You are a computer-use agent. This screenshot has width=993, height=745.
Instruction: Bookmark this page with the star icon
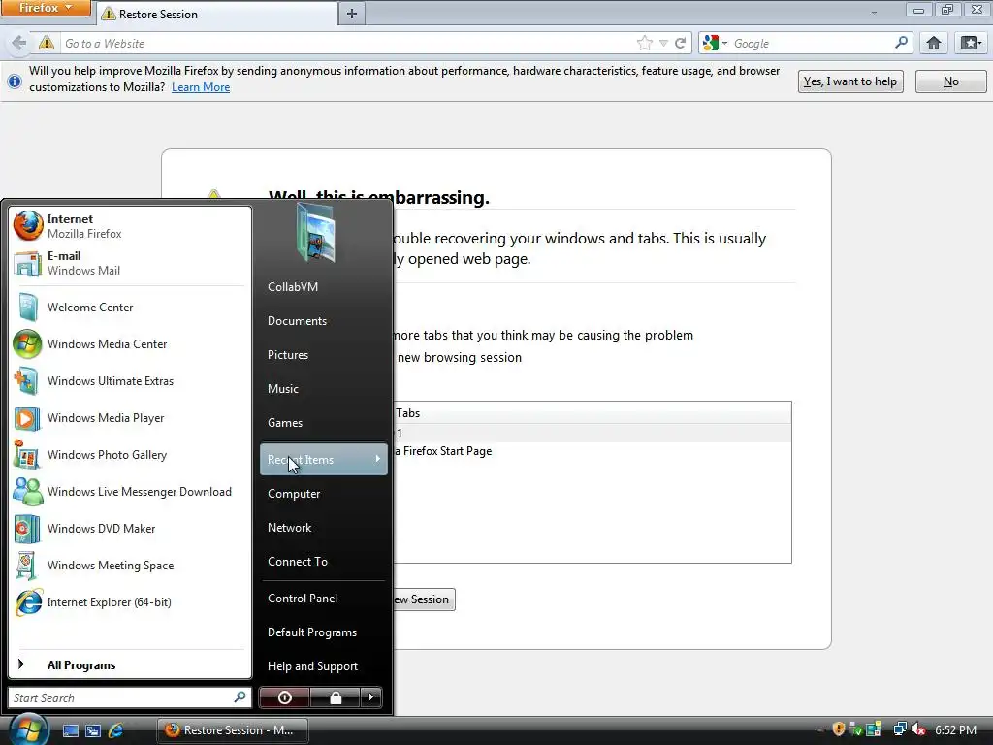click(645, 43)
